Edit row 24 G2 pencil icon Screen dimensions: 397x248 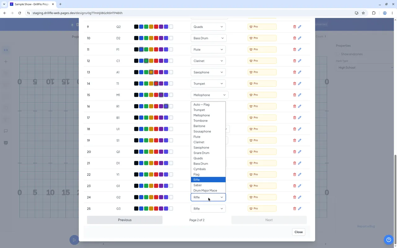(300, 197)
